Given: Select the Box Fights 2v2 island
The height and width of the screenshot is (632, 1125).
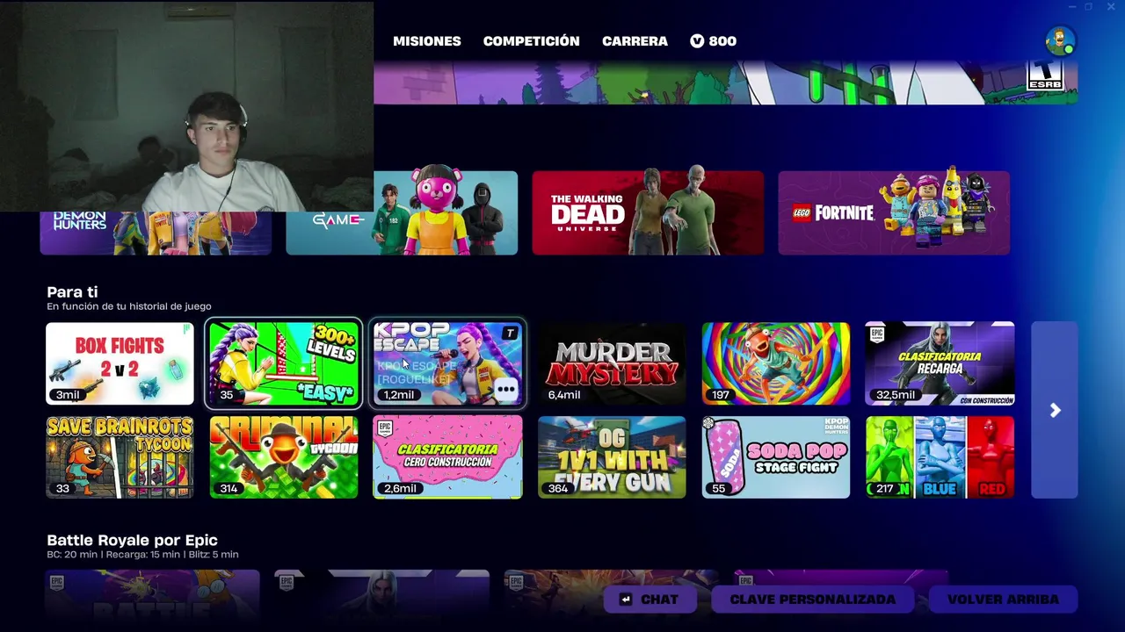Looking at the screenshot, I should pyautogui.click(x=120, y=363).
